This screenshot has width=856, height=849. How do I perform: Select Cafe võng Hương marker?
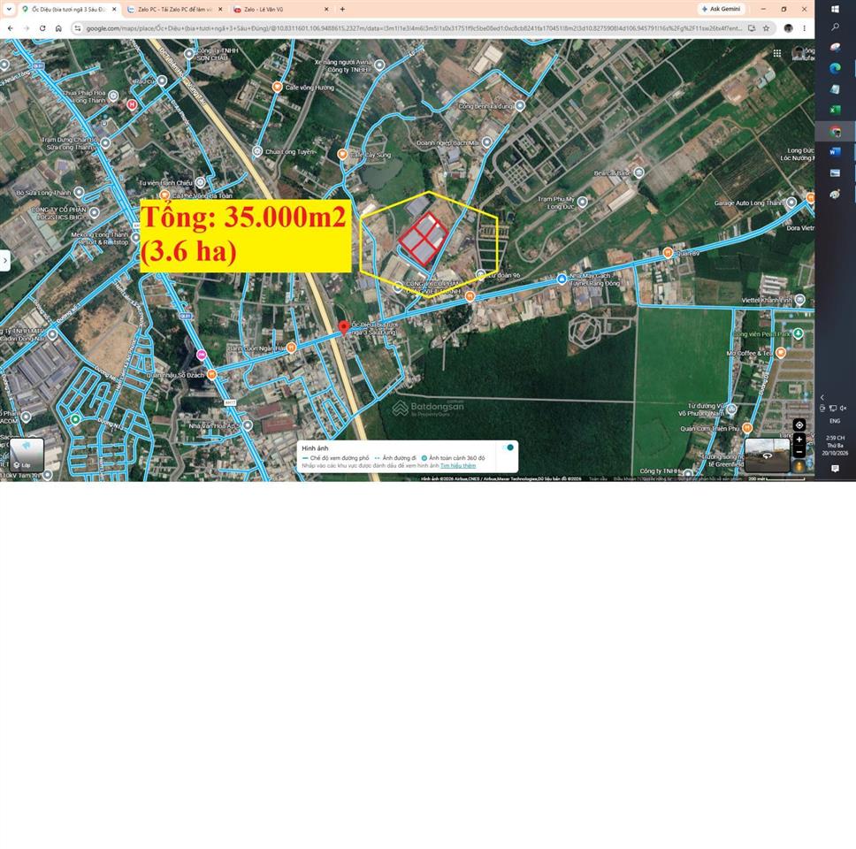point(278,87)
